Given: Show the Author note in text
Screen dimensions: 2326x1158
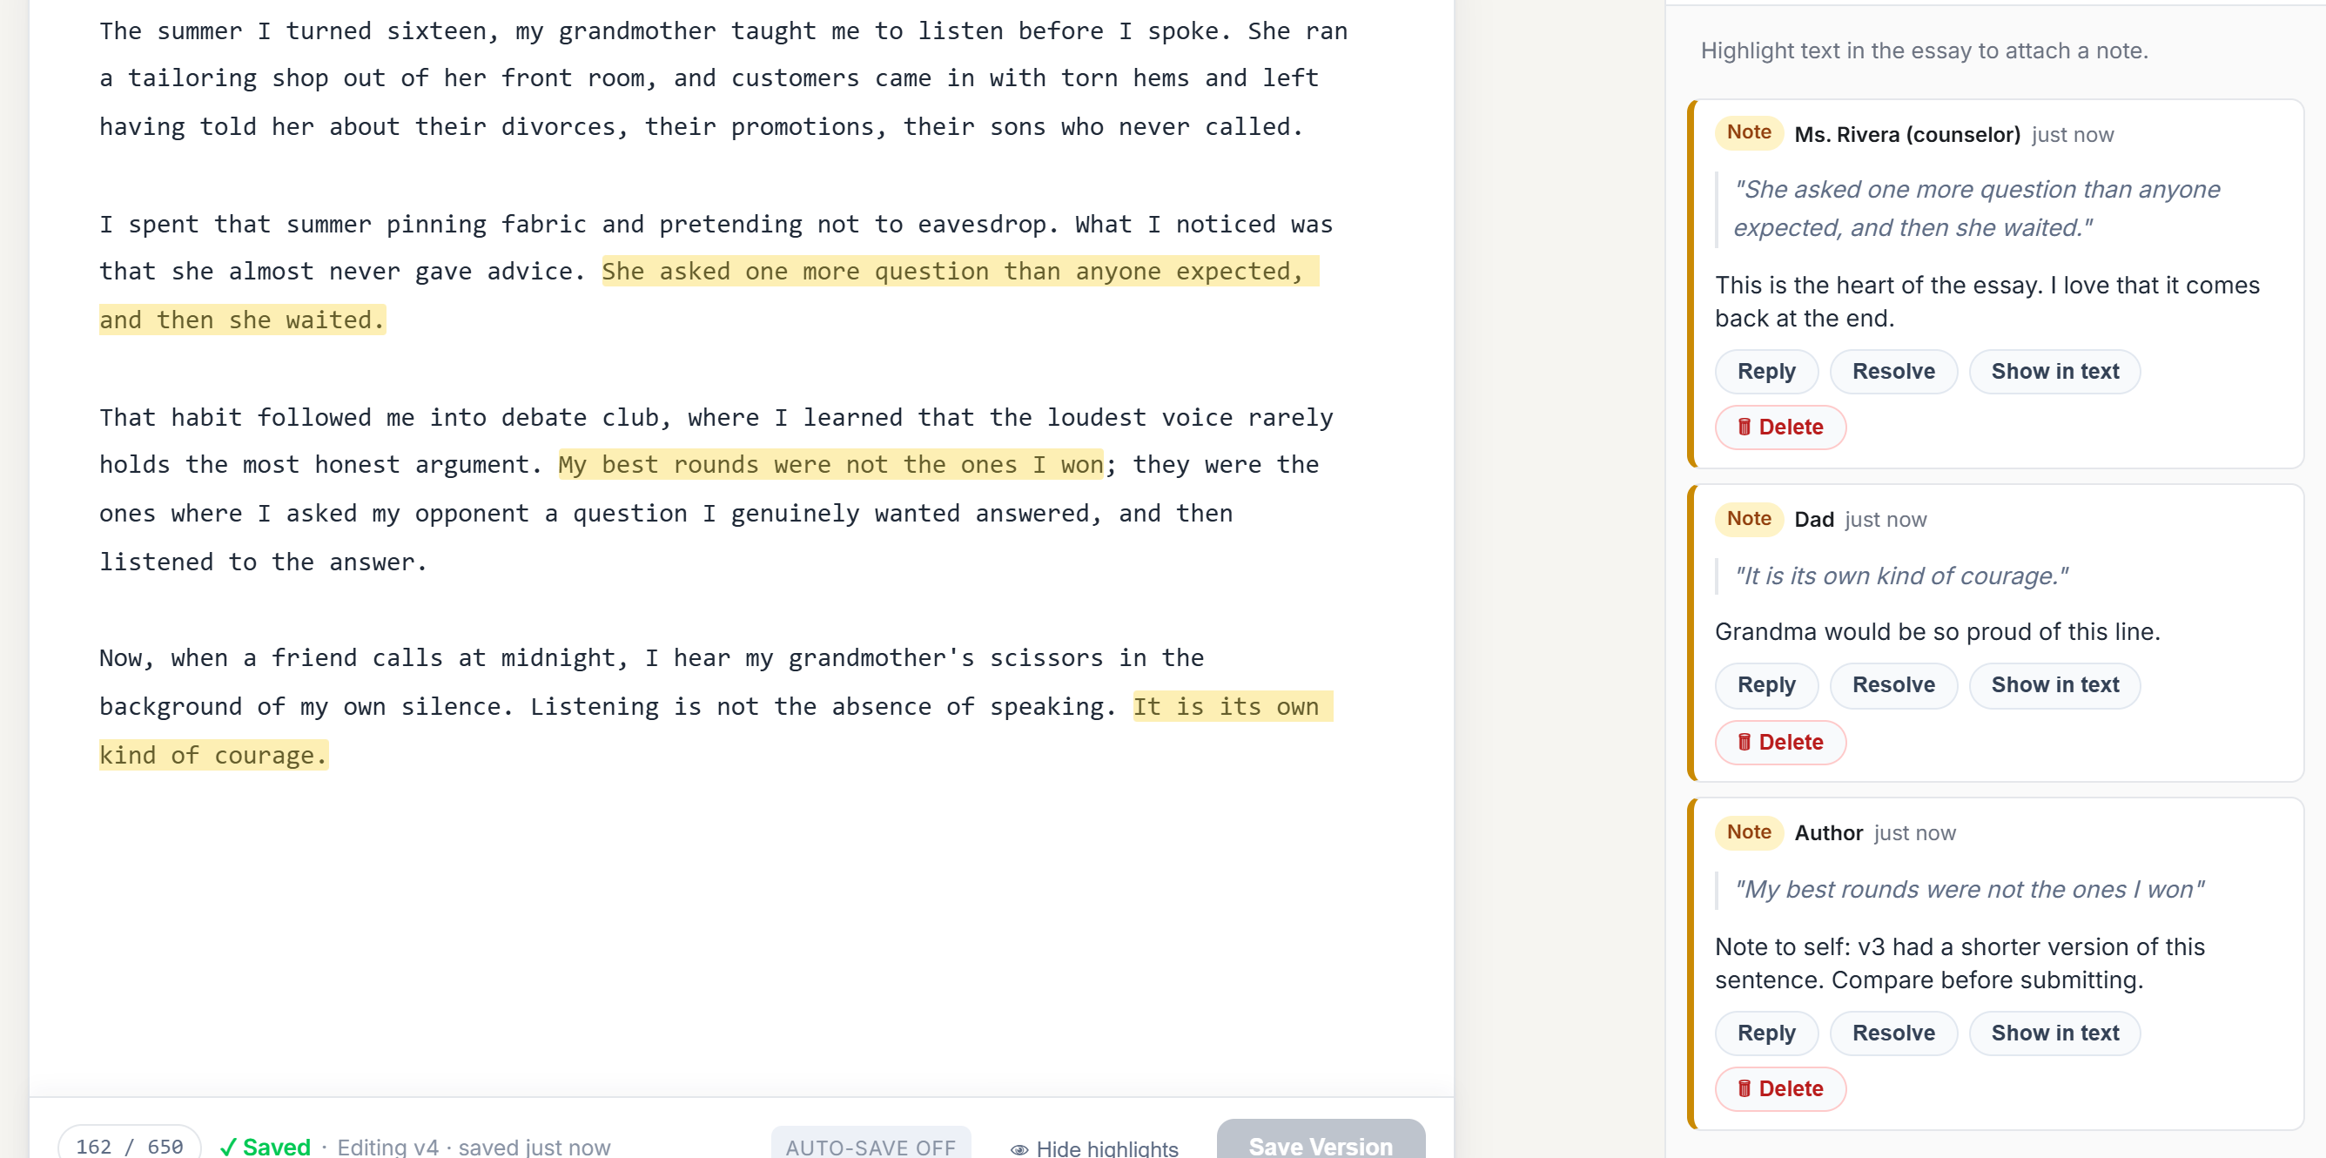Looking at the screenshot, I should click(2054, 1033).
